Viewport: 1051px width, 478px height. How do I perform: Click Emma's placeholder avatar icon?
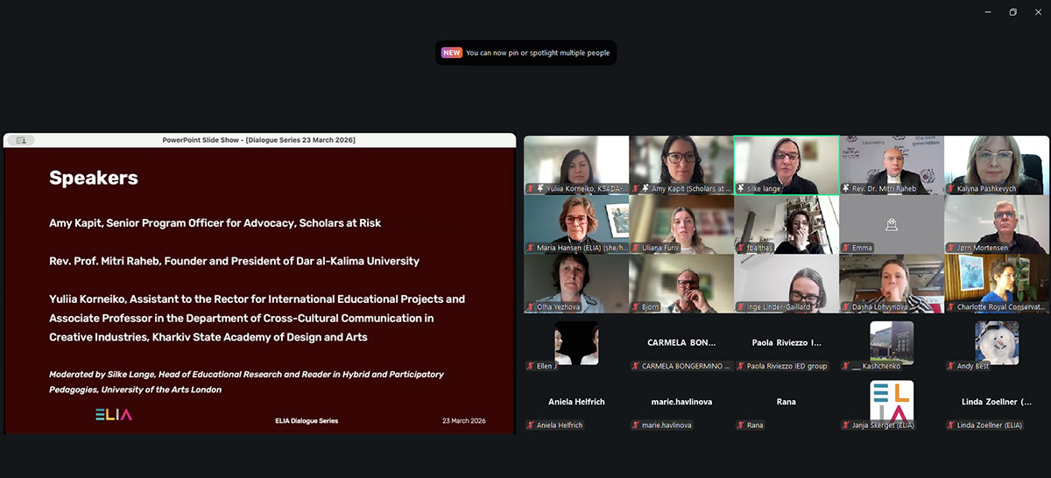(x=891, y=225)
